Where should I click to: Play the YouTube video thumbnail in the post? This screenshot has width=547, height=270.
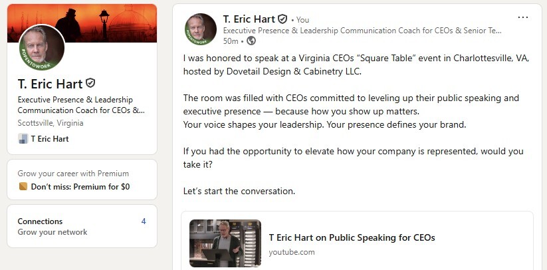[x=225, y=243]
